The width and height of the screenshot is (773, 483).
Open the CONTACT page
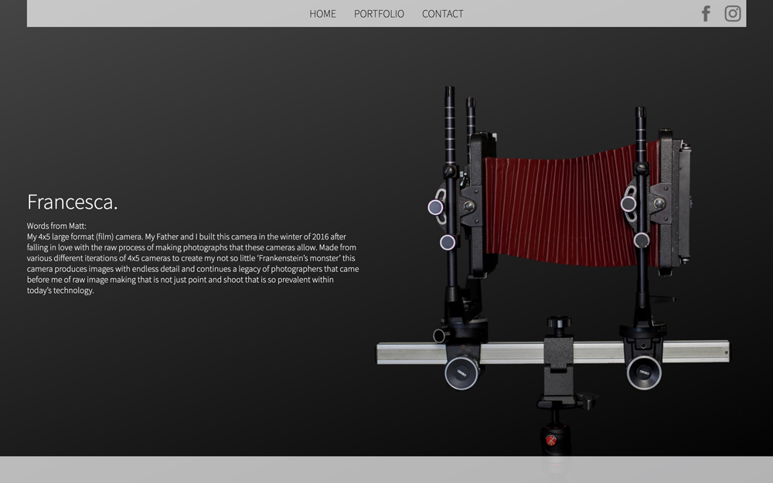click(x=442, y=14)
